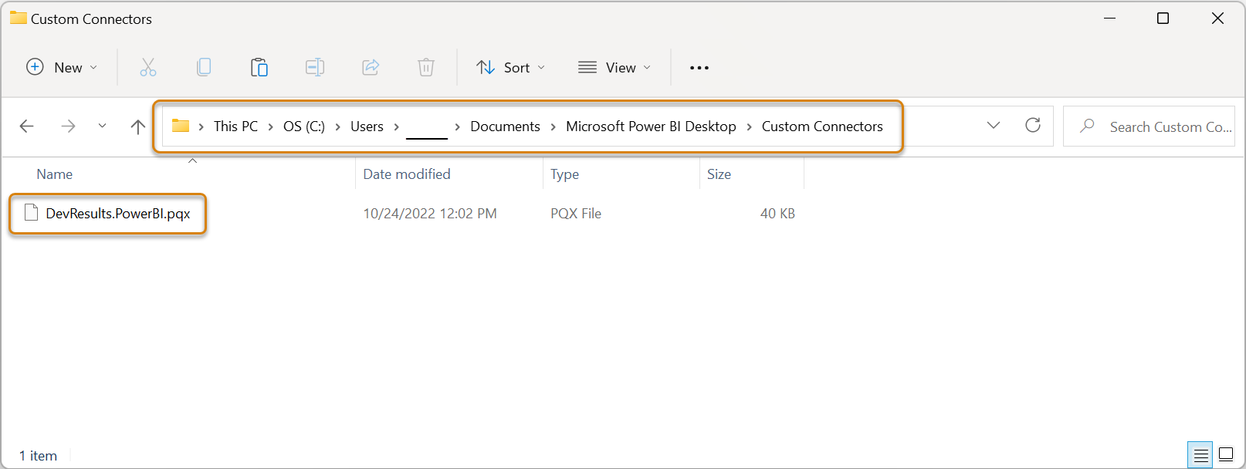Click the Paste clipboard icon

click(x=259, y=68)
